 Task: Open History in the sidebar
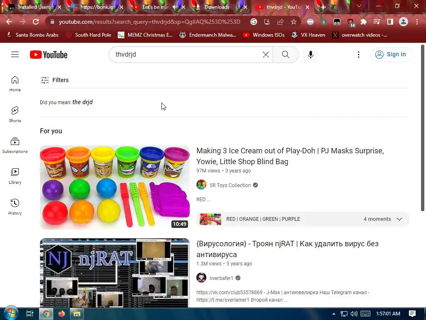tap(15, 207)
